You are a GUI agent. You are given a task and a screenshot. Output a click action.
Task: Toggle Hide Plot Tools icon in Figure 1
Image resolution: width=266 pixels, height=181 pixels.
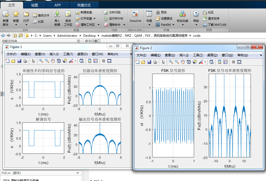pos(103,61)
